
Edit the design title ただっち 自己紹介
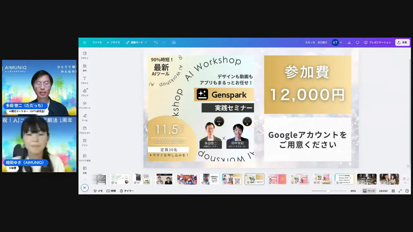(317, 43)
